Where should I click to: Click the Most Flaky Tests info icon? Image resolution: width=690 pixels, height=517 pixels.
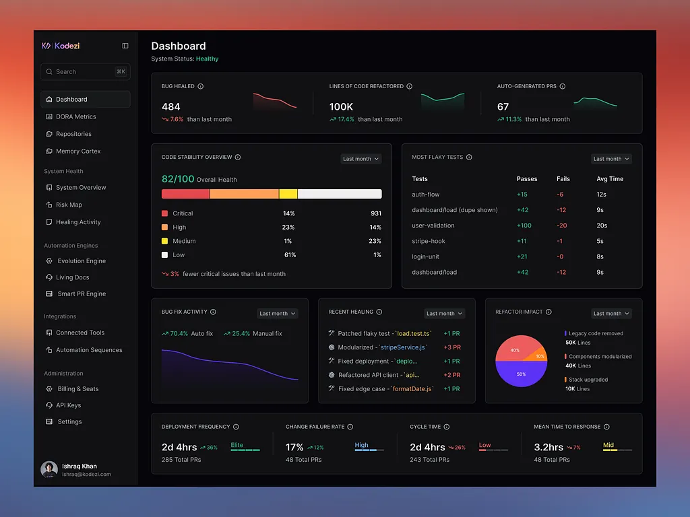point(469,157)
